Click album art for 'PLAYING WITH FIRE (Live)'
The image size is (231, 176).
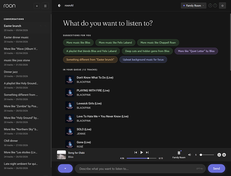click(x=70, y=92)
